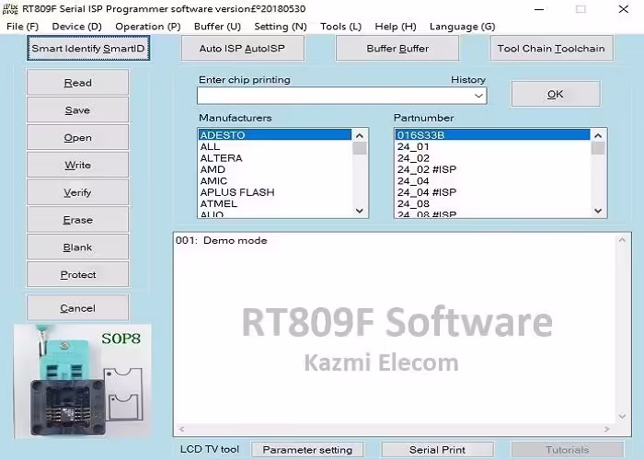The height and width of the screenshot is (460, 644).
Task: Click the Erase button
Action: pyautogui.click(x=77, y=220)
